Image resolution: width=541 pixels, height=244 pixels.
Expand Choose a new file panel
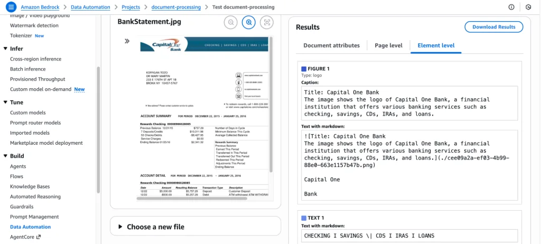[195, 227]
